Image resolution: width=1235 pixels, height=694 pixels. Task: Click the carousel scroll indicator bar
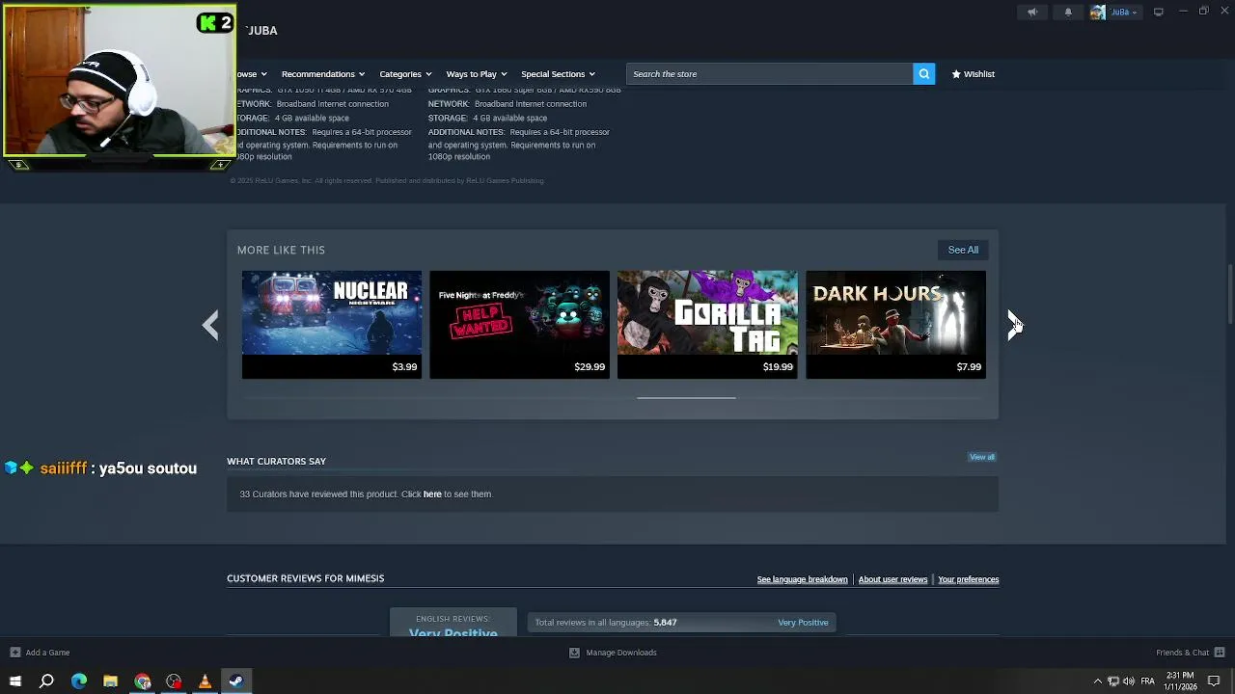686,397
